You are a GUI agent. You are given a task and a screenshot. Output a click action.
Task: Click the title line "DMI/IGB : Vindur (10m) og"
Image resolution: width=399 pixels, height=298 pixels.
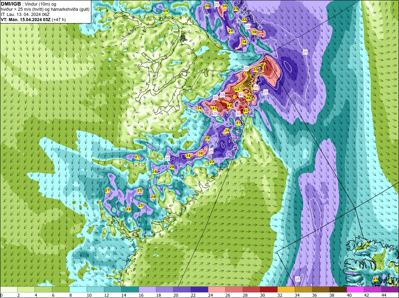click(x=29, y=4)
